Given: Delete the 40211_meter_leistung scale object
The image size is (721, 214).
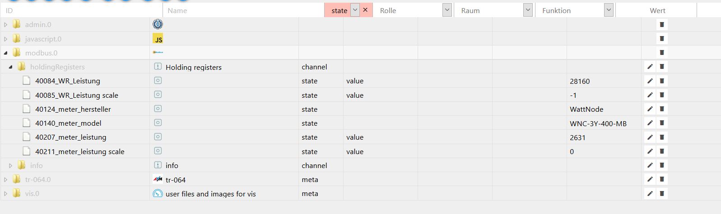Looking at the screenshot, I should [662, 151].
